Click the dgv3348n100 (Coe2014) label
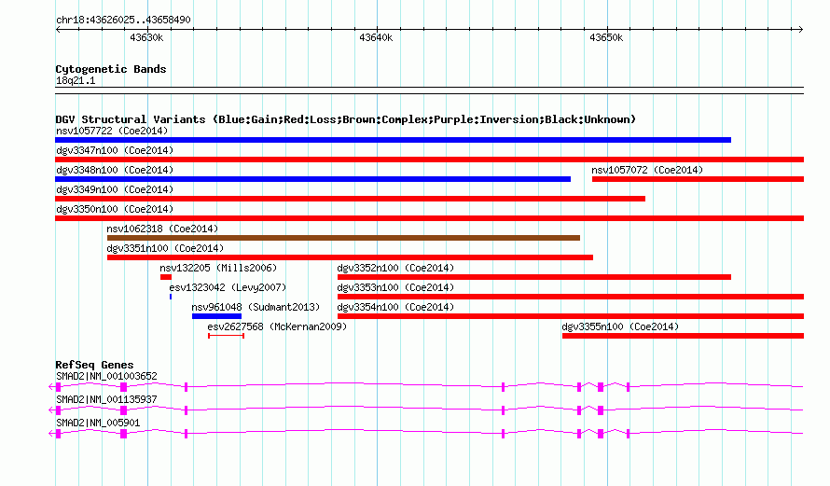 (x=115, y=170)
